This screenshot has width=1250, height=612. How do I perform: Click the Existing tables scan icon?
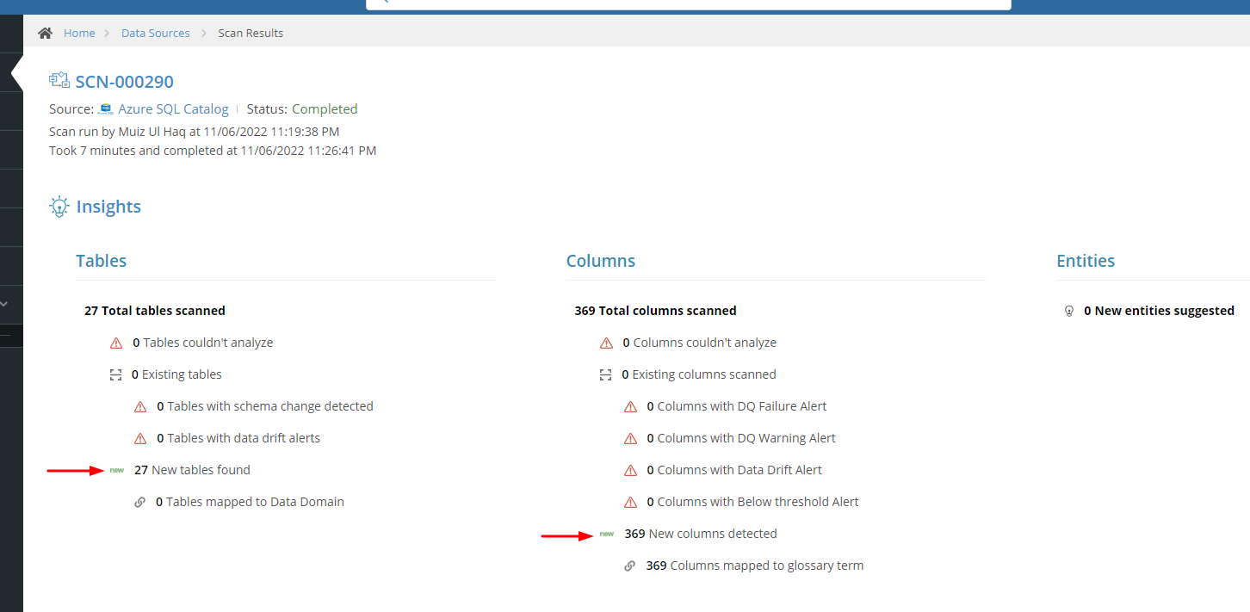tap(116, 374)
